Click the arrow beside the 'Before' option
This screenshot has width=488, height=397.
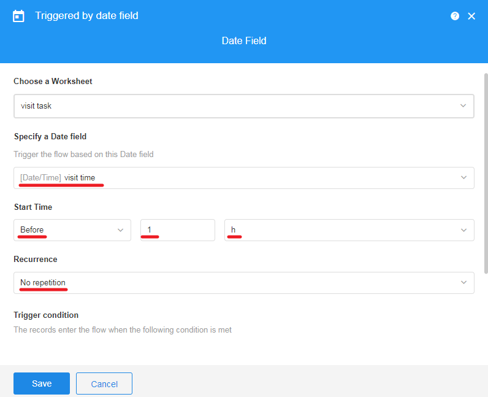click(120, 230)
